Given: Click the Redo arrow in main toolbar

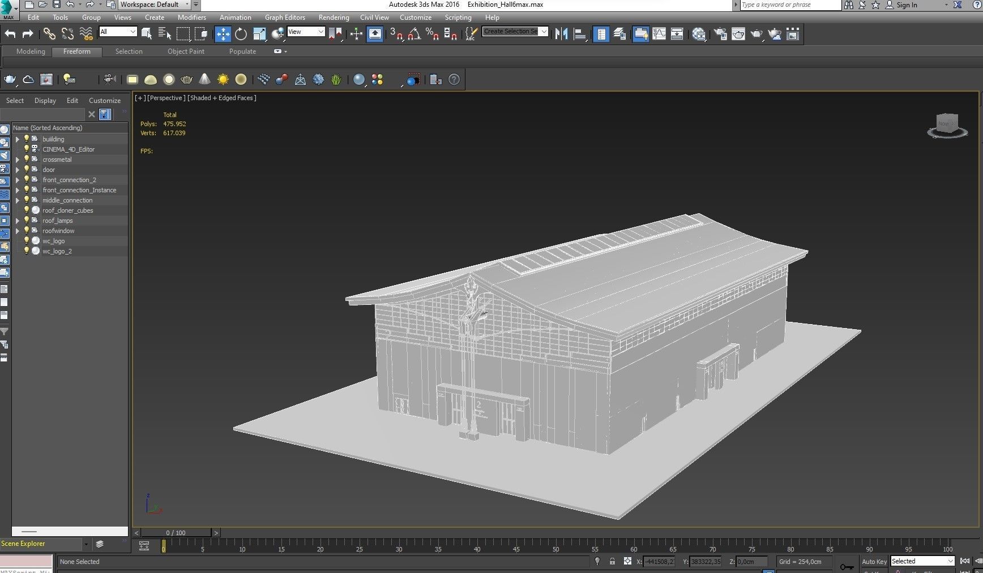Looking at the screenshot, I should 27,34.
